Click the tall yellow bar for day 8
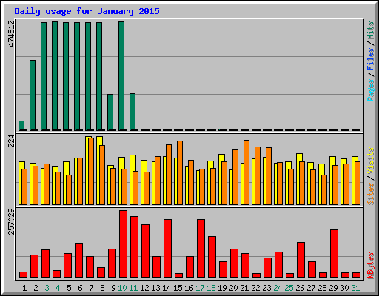The width and height of the screenshot is (379, 296). (98, 170)
